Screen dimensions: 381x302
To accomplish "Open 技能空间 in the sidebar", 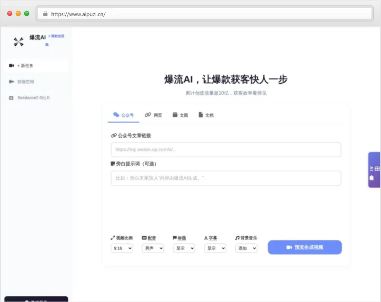I will (x=36, y=81).
